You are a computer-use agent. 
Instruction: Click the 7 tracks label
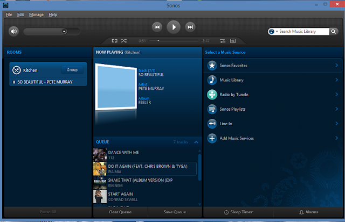point(181,142)
